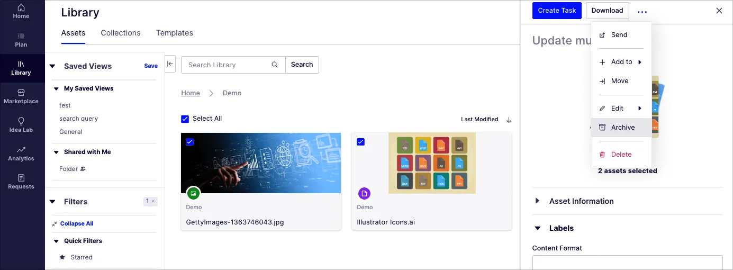Uncheck the Select All checkbox

[185, 119]
